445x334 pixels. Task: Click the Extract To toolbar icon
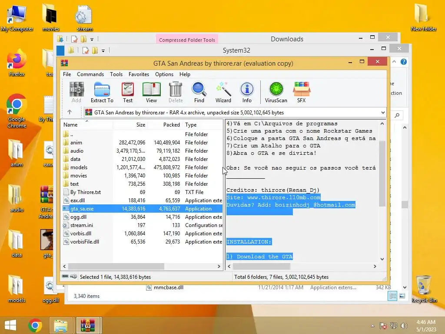102,92
